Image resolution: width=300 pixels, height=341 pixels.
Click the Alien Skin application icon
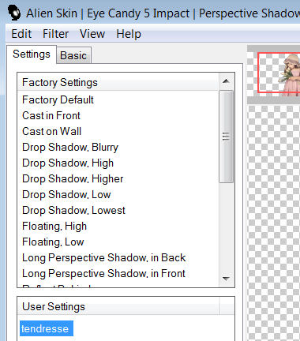click(14, 13)
